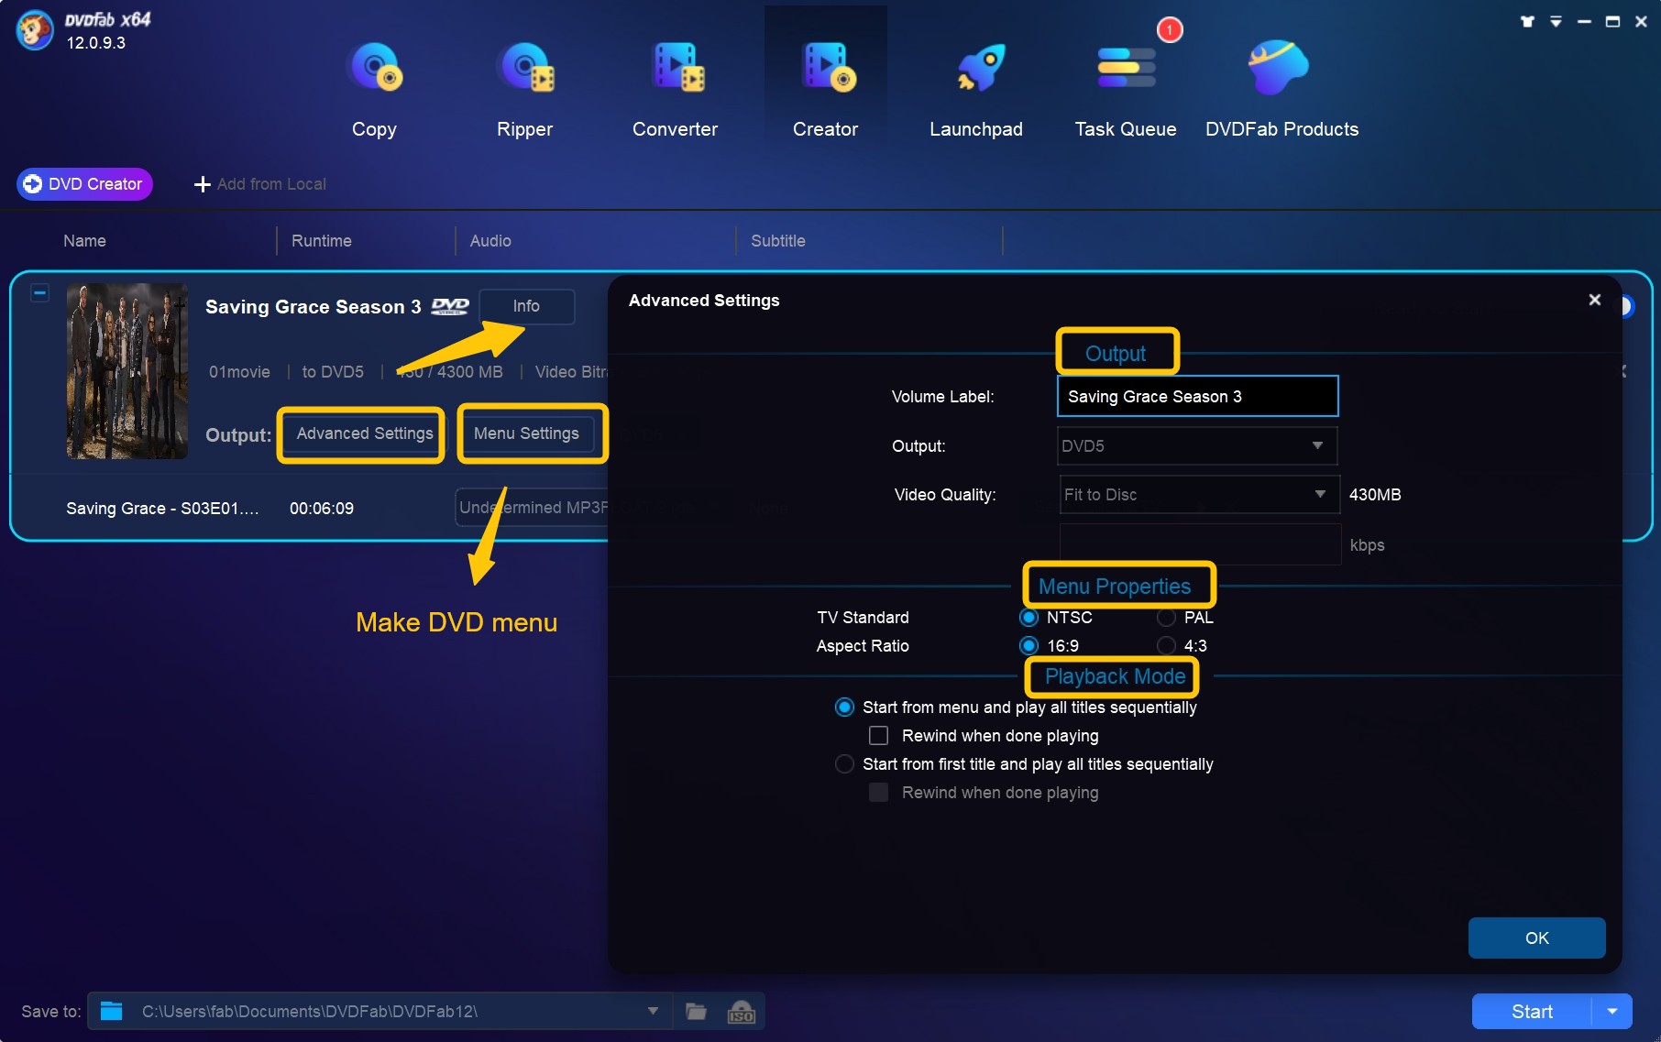Click the Saving Grace Season 3 poster thumbnail
This screenshot has height=1042, width=1661.
(x=127, y=370)
